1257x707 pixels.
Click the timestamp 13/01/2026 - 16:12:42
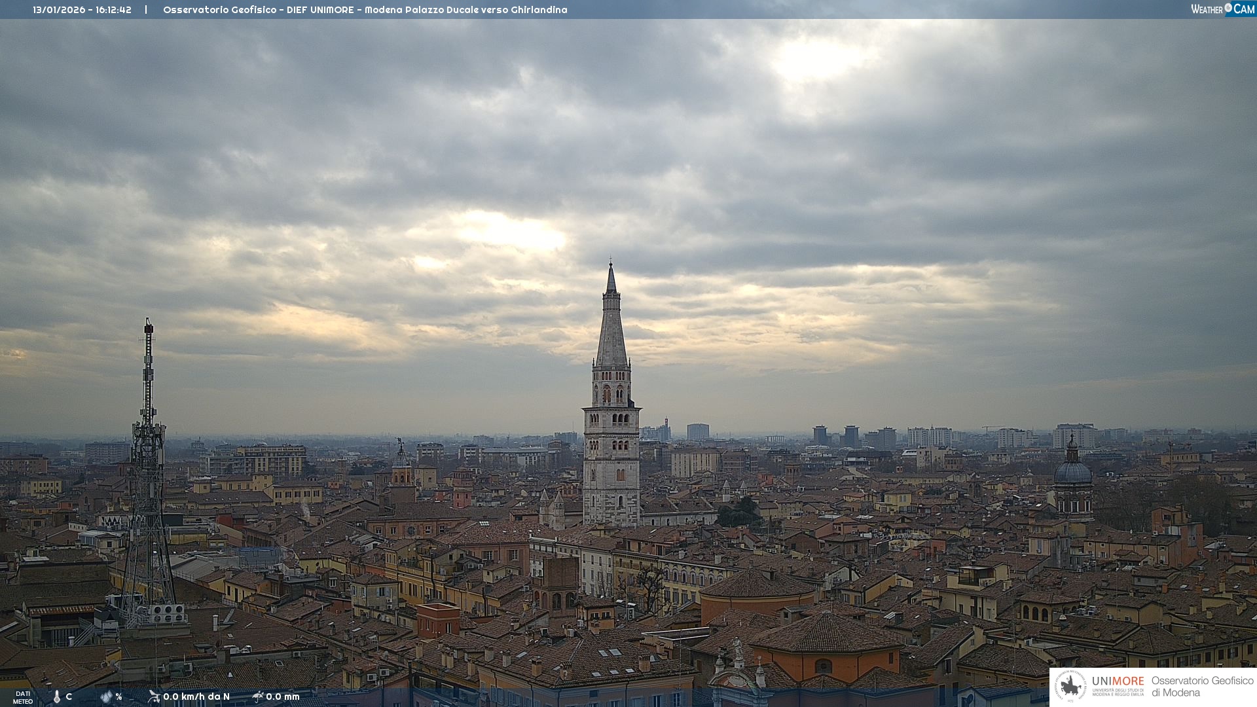82,10
